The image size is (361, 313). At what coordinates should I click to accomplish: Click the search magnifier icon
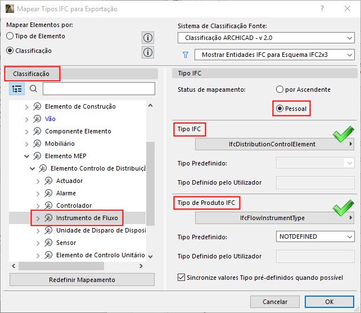(x=33, y=88)
